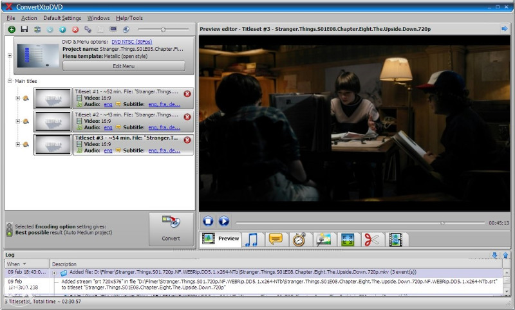
Task: Open the merge video tab with filmstrip icon
Action: click(x=396, y=239)
